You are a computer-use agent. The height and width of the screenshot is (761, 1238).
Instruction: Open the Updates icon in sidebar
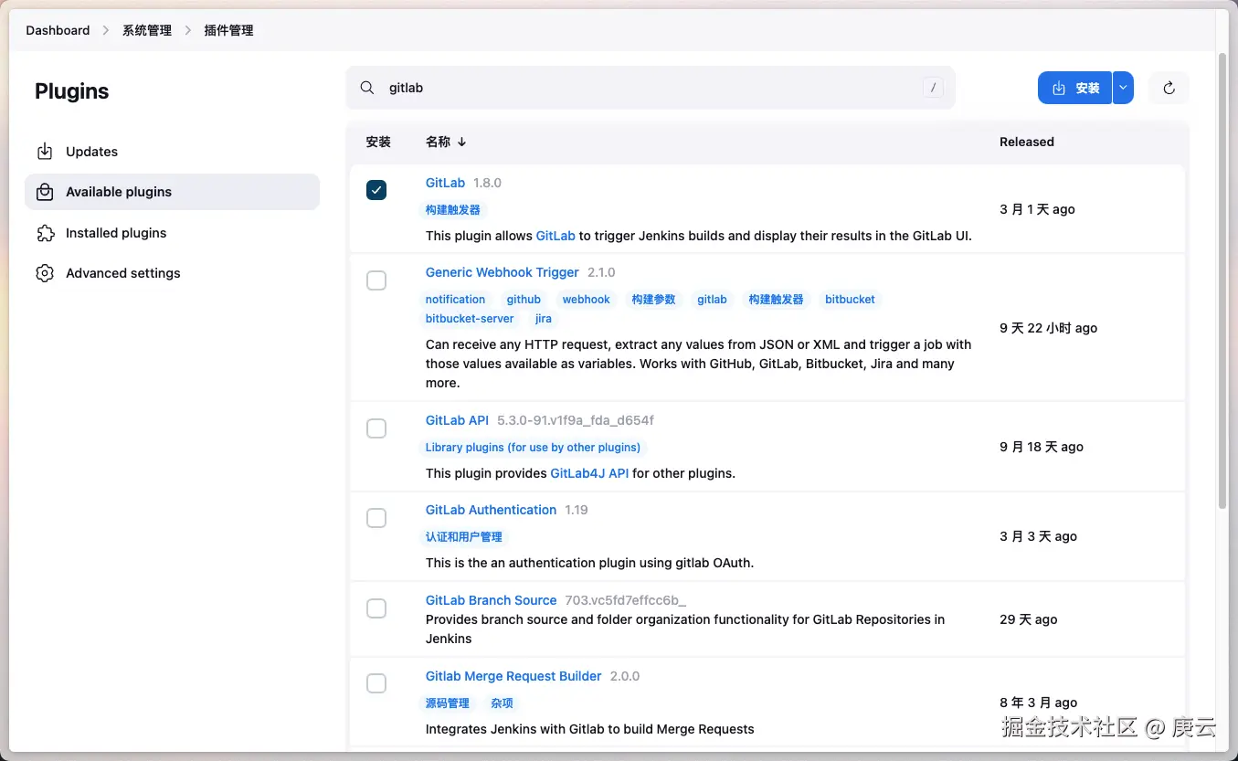tap(45, 152)
